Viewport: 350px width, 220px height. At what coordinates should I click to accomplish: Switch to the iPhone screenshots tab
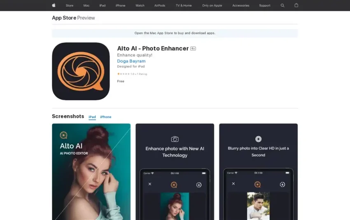(x=105, y=117)
